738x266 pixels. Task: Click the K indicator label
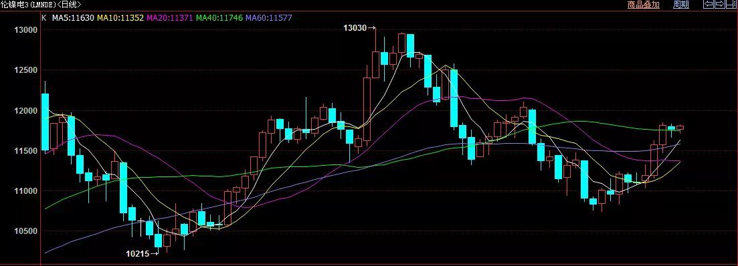click(x=43, y=18)
